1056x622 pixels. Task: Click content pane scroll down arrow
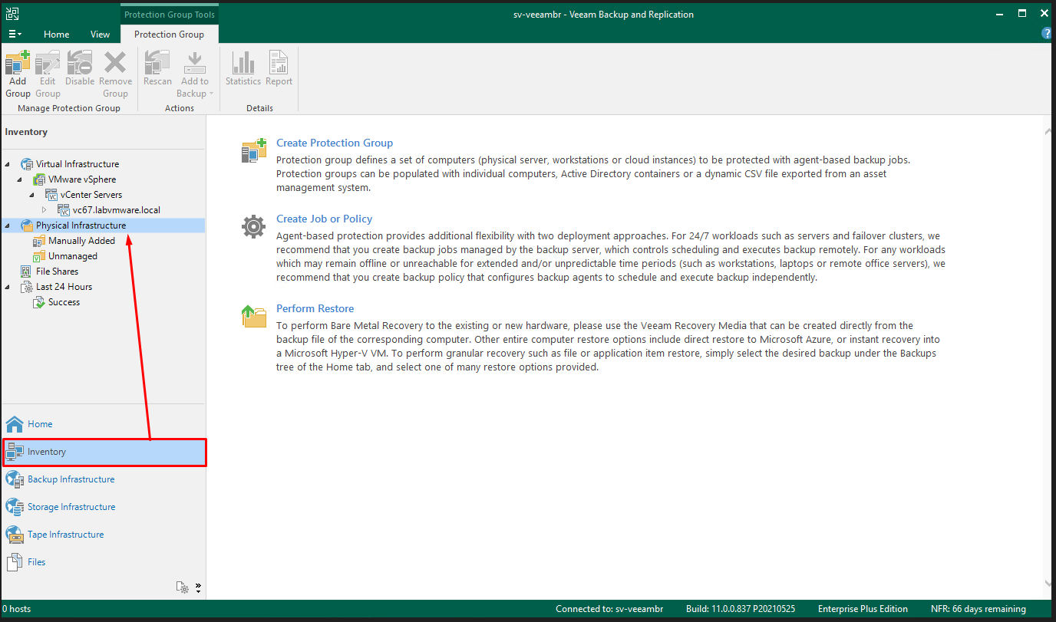click(x=1048, y=584)
